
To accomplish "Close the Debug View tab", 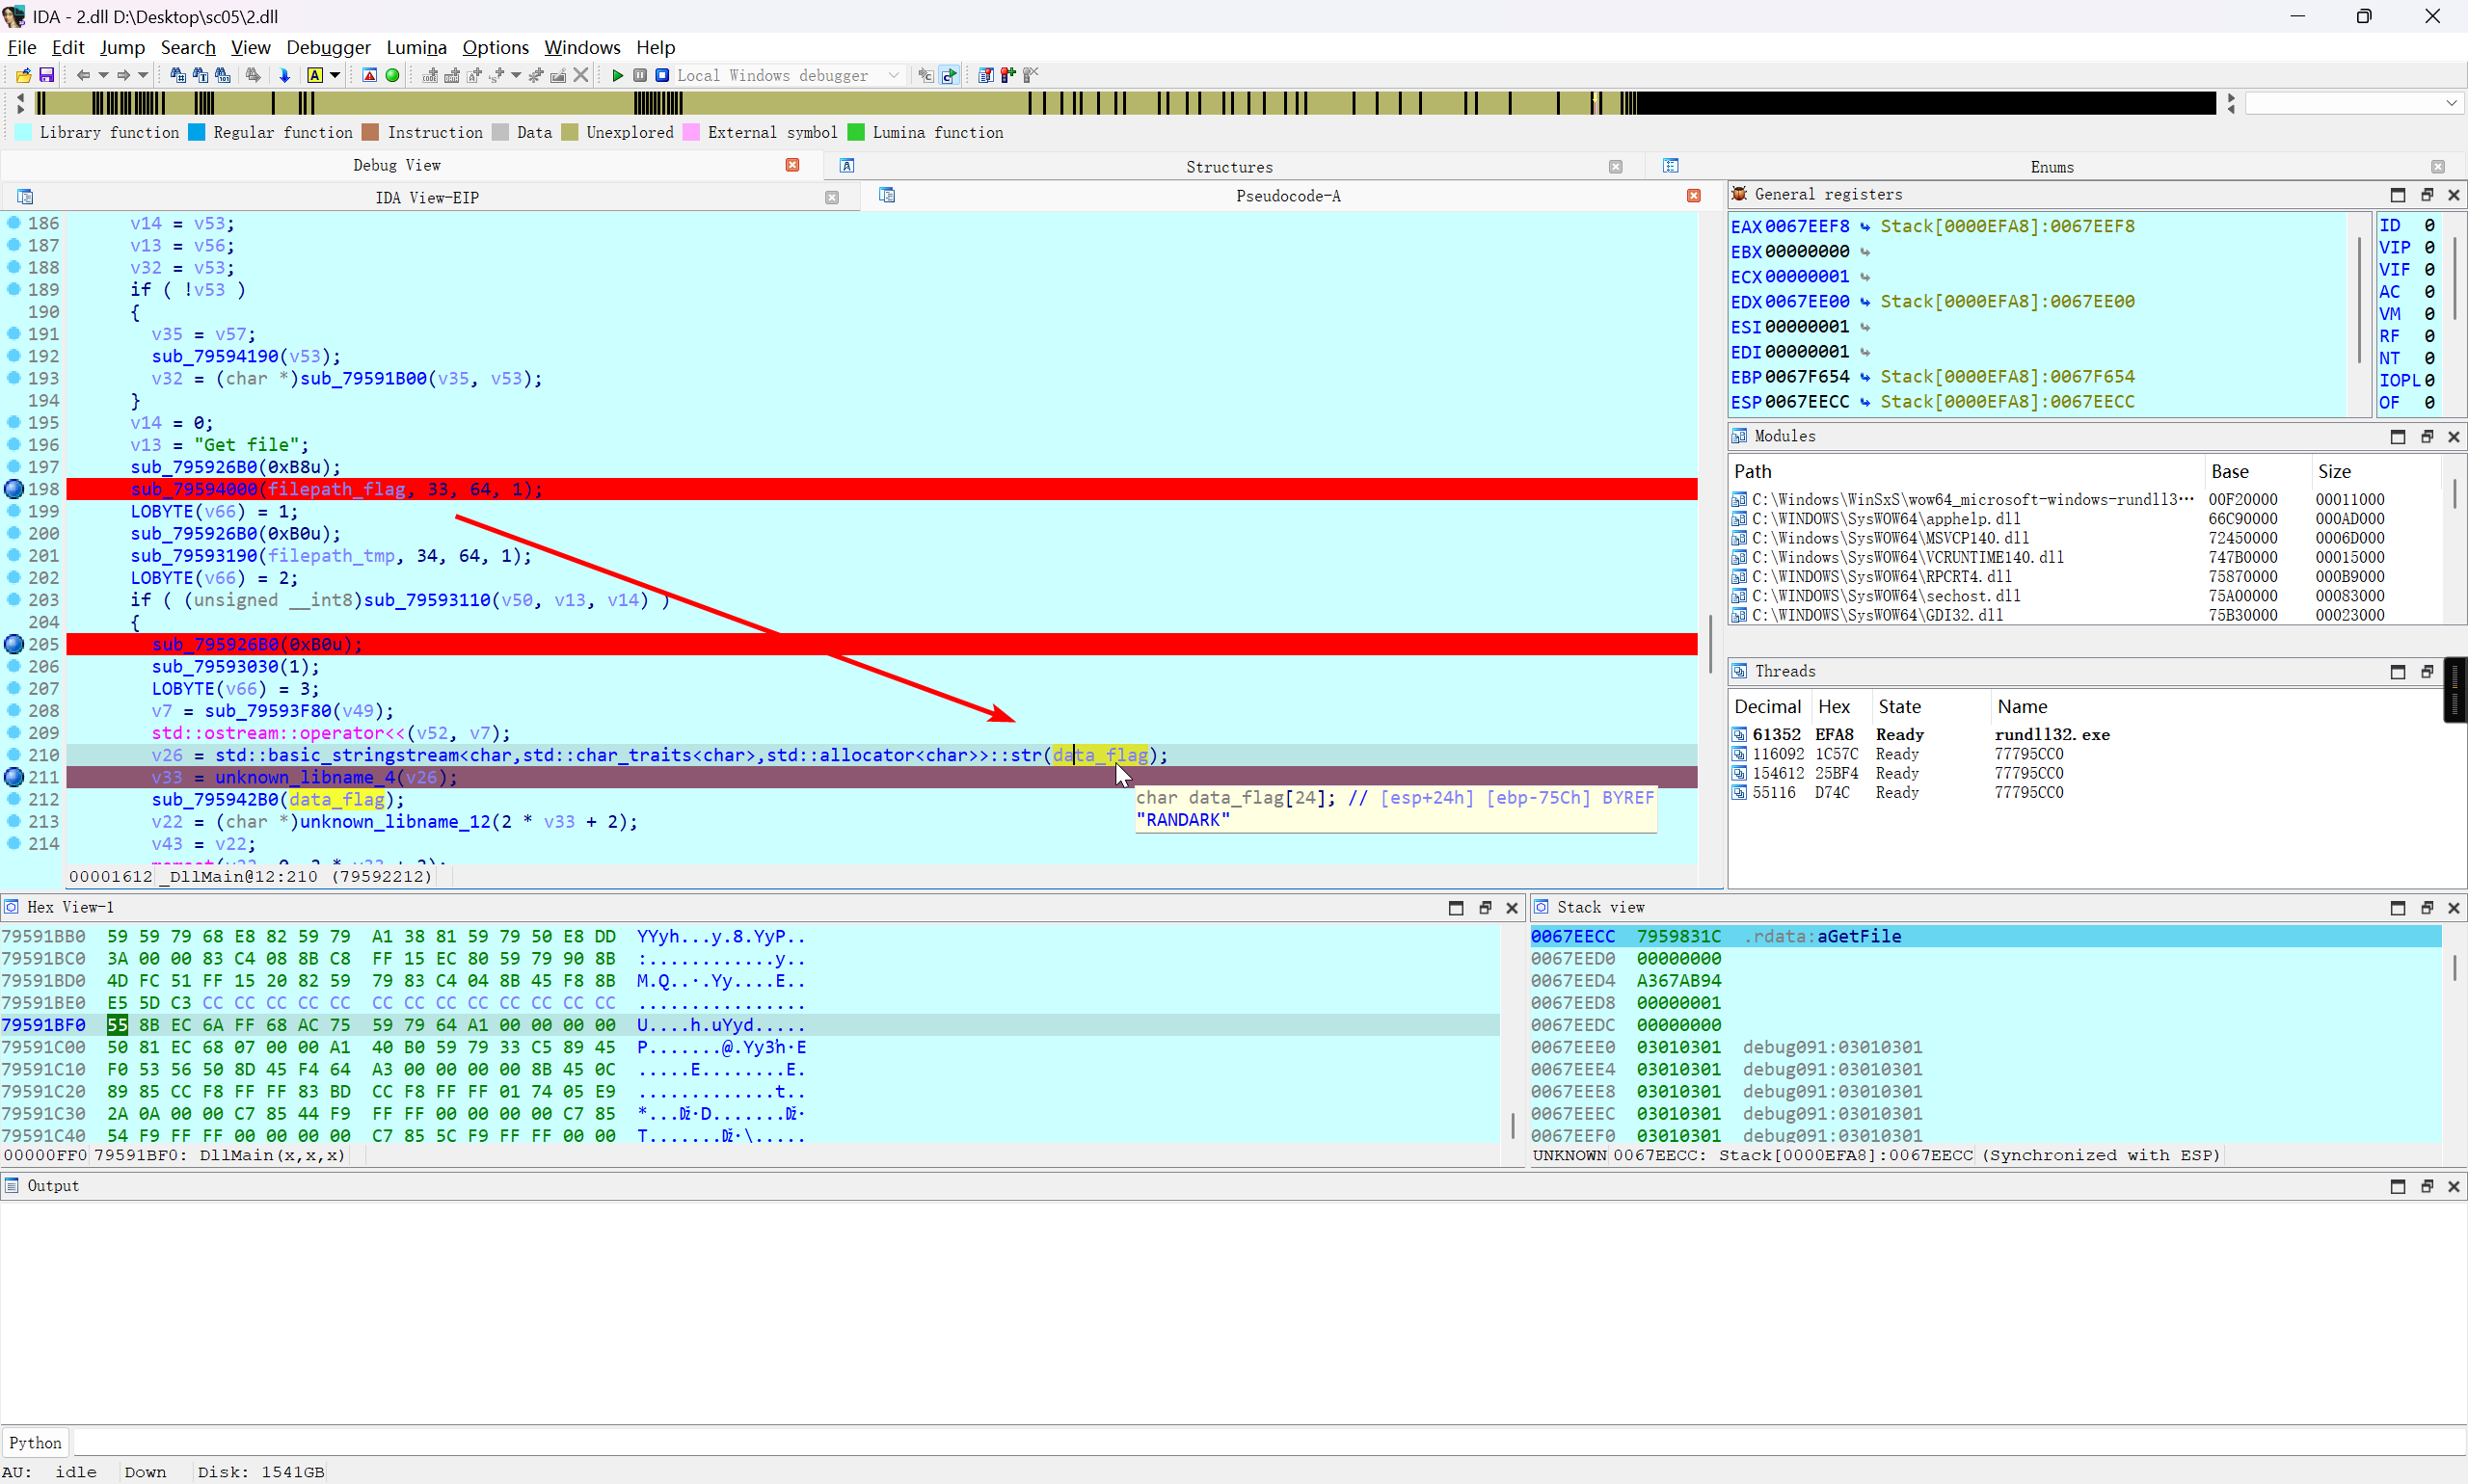I will [x=792, y=165].
